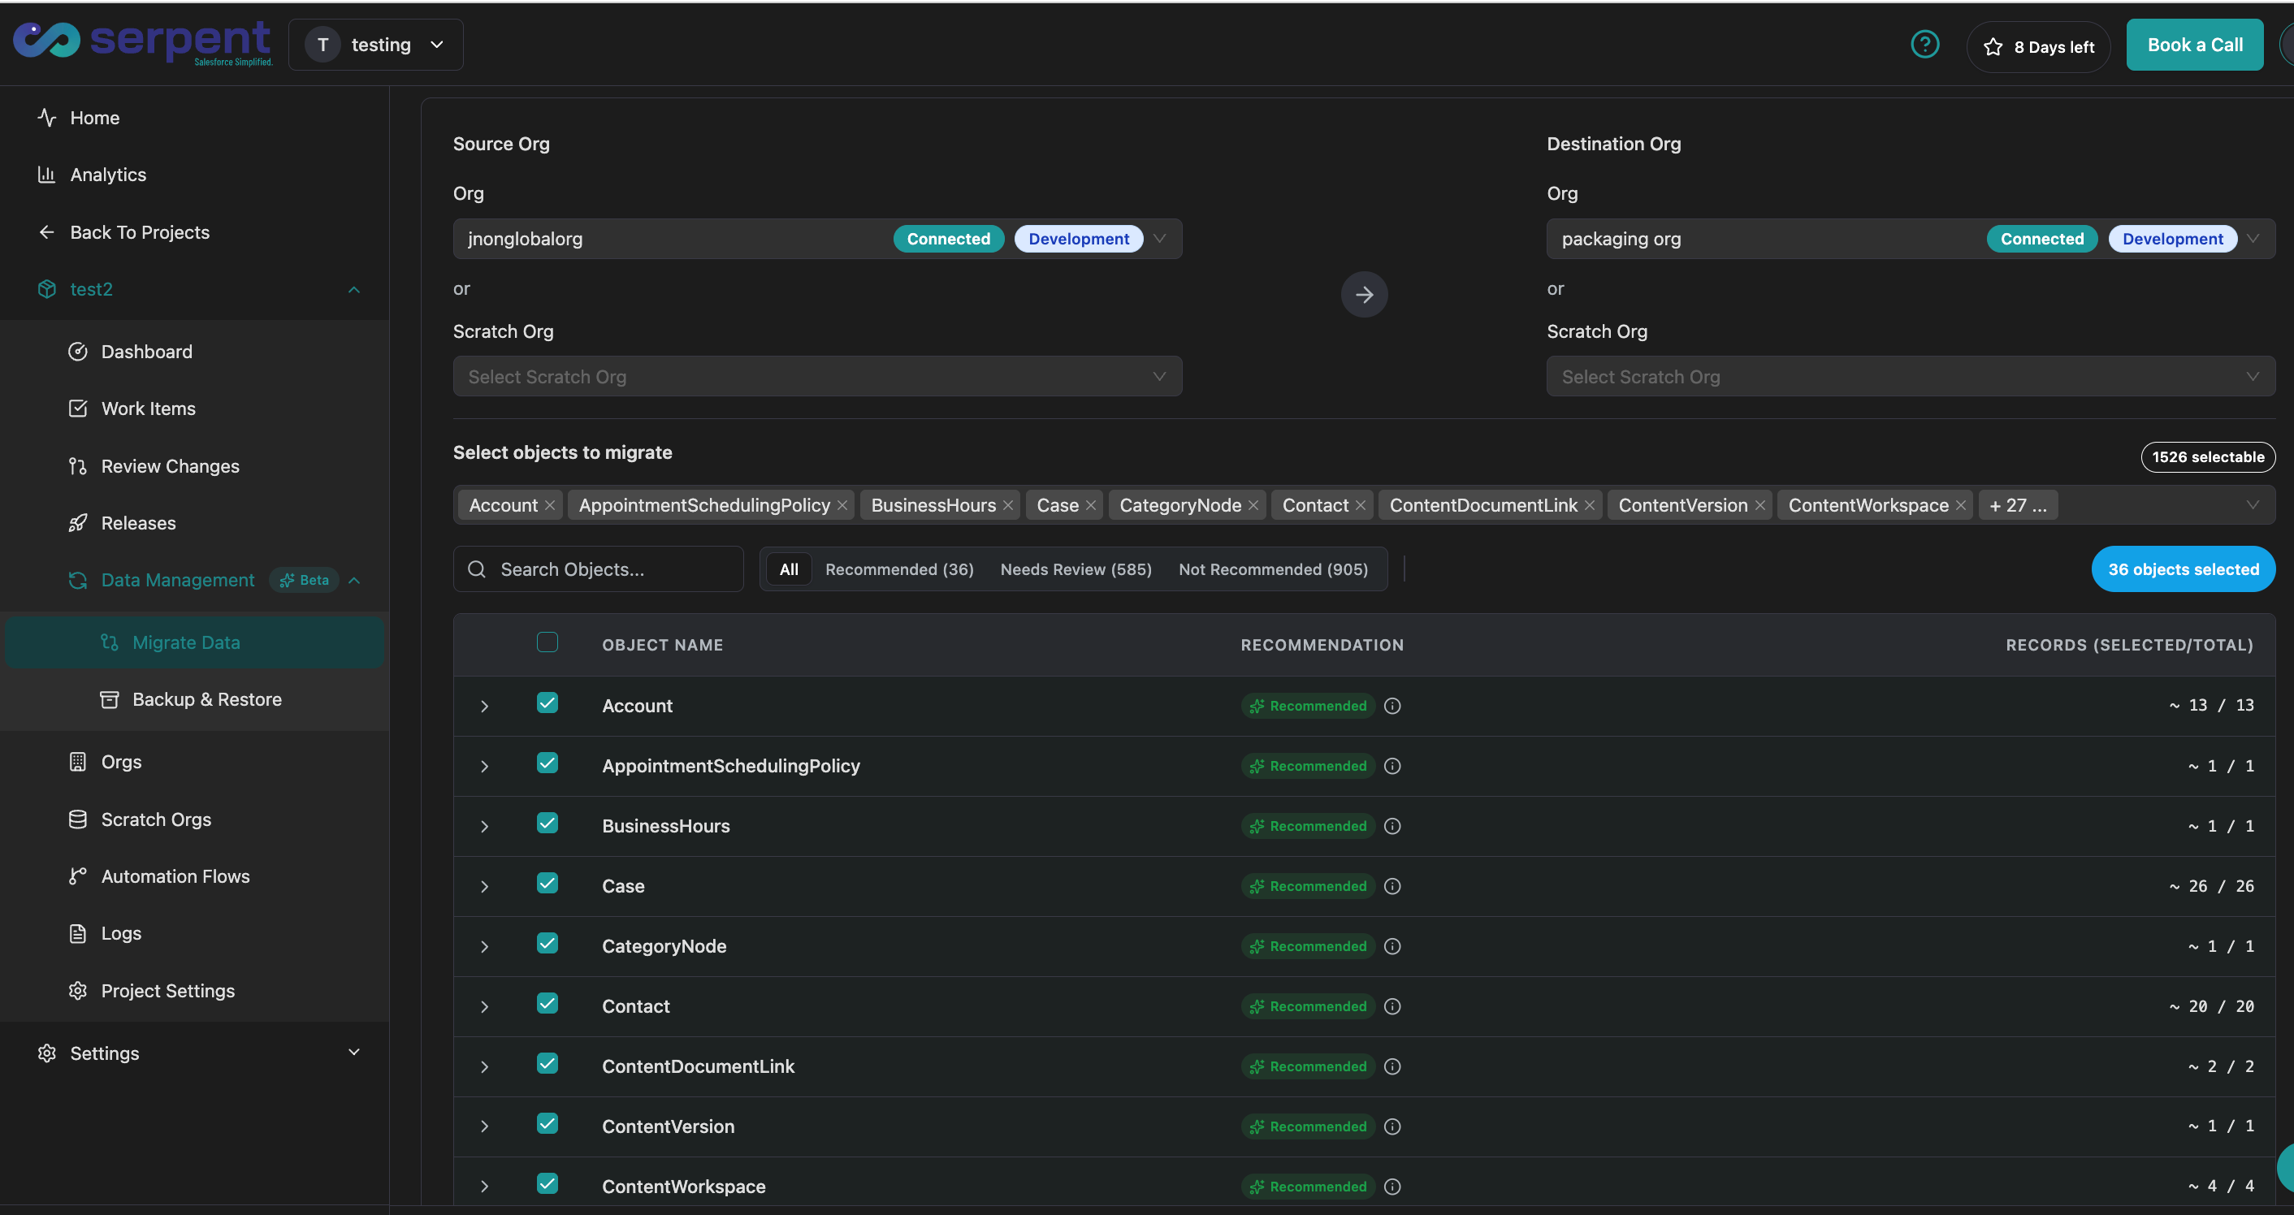
Task: Expand the Settings sidebar section
Action: click(353, 1053)
